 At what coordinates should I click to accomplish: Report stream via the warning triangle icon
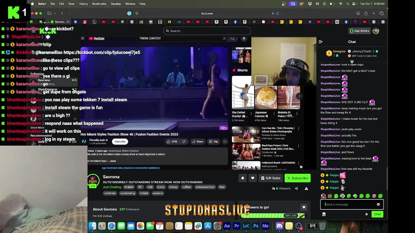(x=306, y=188)
